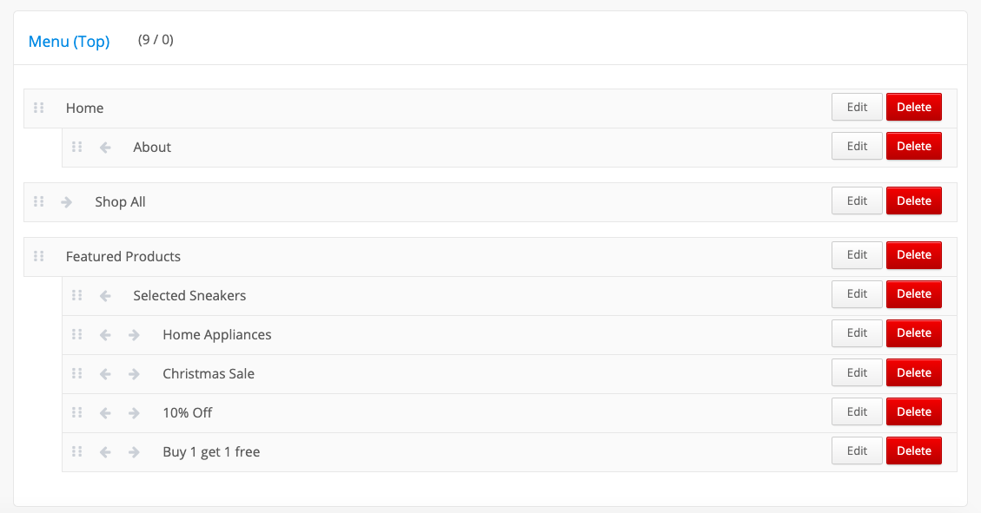This screenshot has height=513, width=981.
Task: Click the drag handle next to Featured Products
Action: click(x=39, y=257)
